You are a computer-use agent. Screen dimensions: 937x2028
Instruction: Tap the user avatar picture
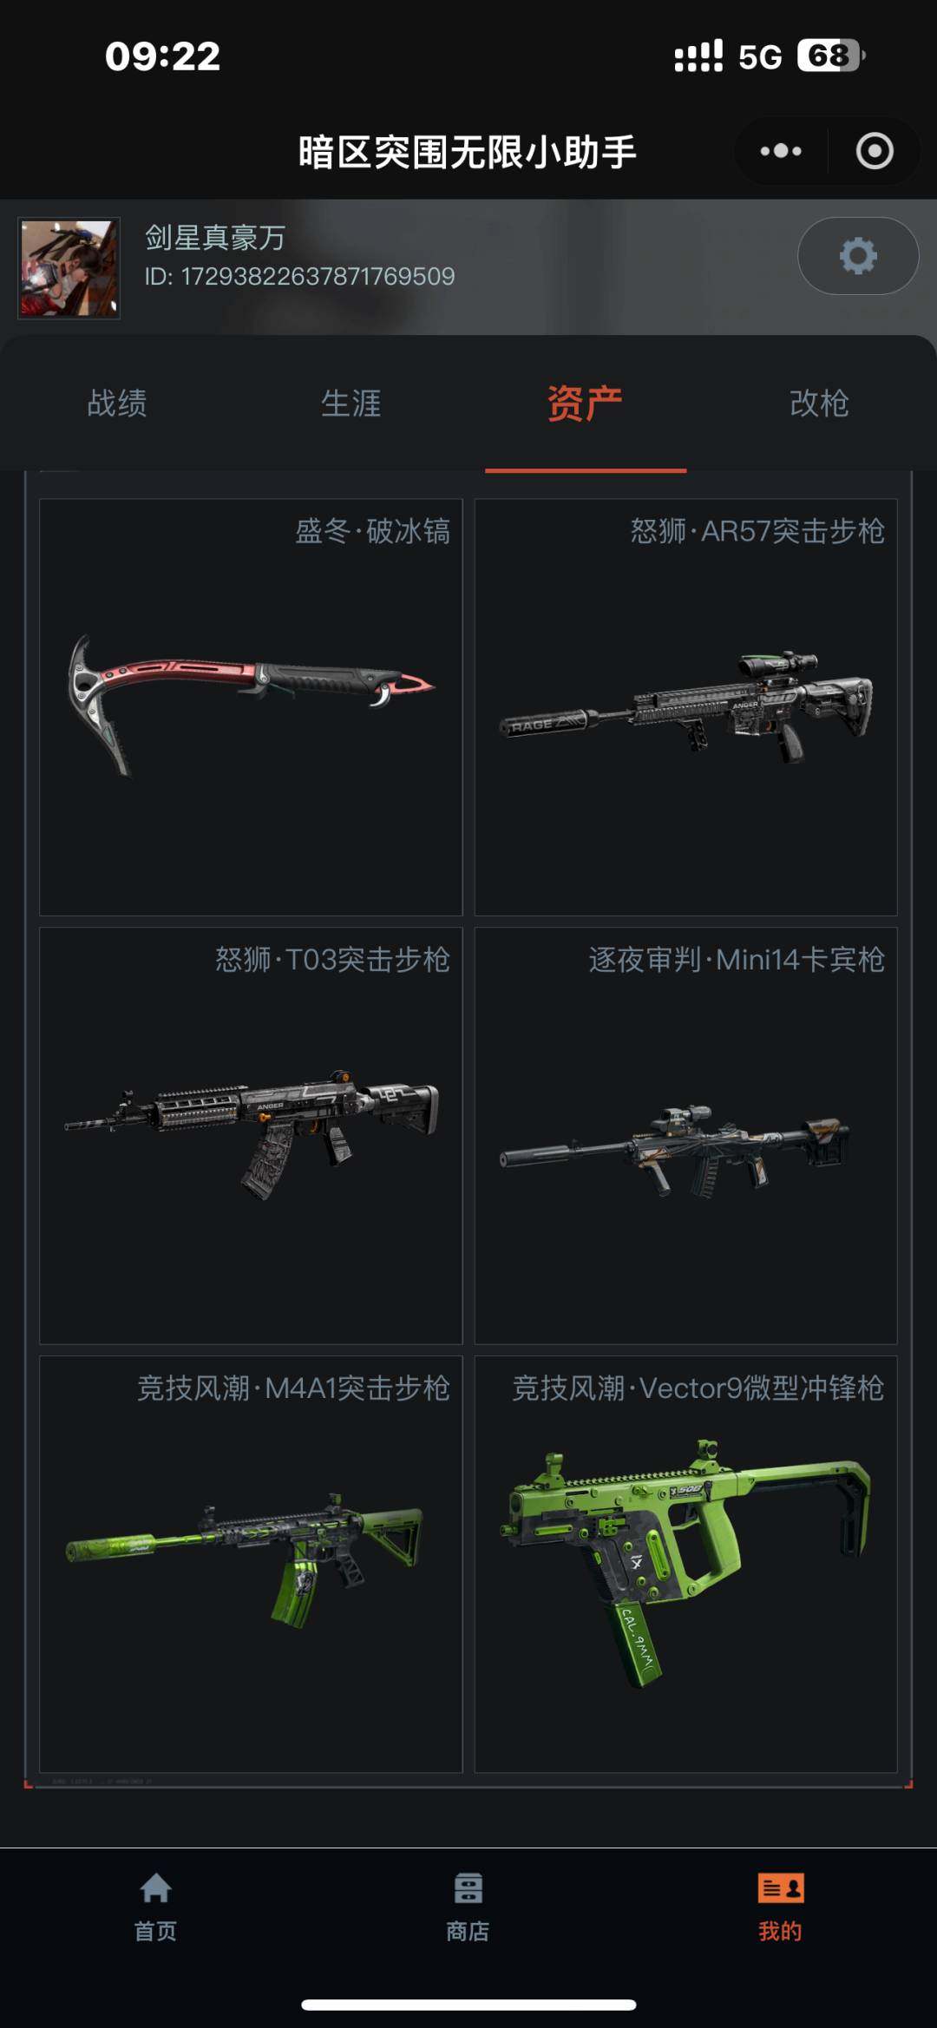pos(69,268)
